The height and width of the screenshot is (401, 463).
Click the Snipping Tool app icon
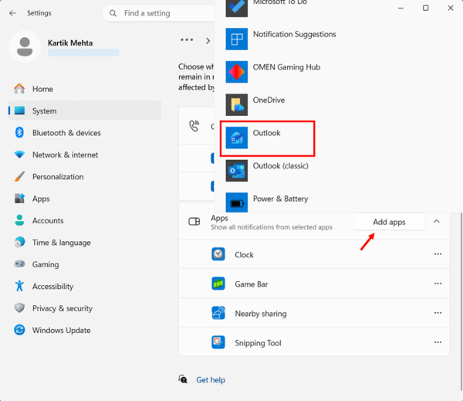(218, 342)
